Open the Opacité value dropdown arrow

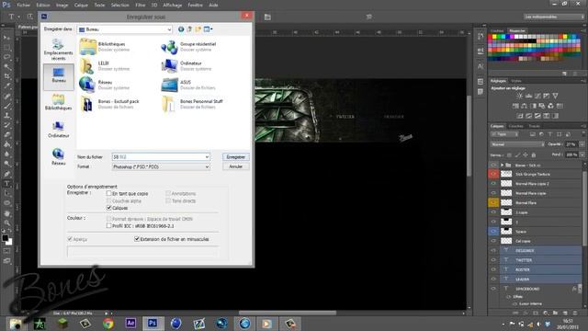pos(582,144)
